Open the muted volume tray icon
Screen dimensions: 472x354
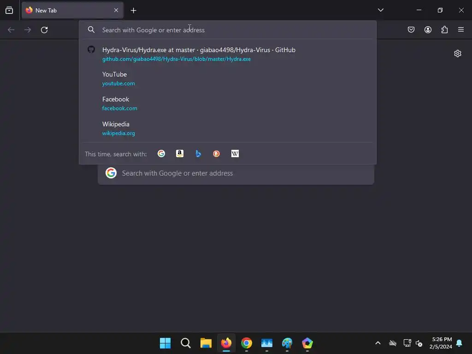(419, 343)
